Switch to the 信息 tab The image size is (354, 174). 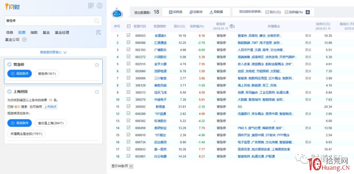10,32
